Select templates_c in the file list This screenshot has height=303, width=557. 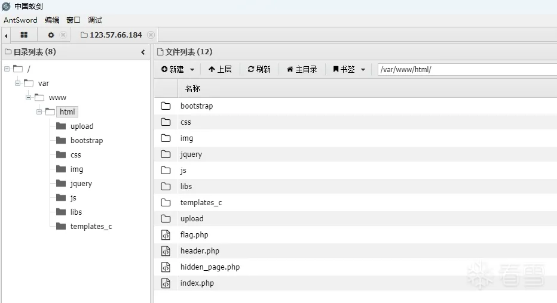[x=201, y=203]
